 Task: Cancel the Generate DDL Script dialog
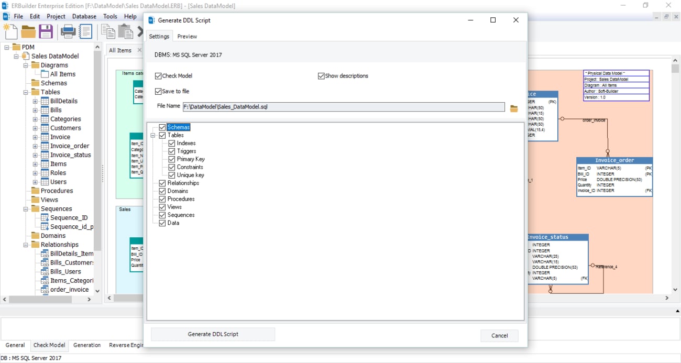pyautogui.click(x=499, y=336)
